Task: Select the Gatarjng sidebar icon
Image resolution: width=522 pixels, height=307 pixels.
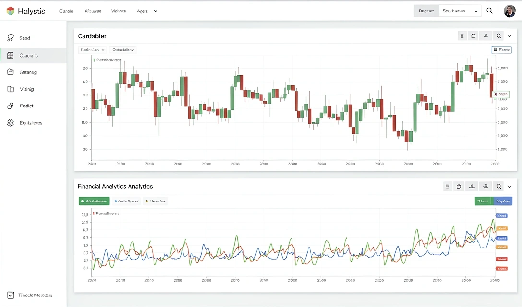Action: coord(11,72)
